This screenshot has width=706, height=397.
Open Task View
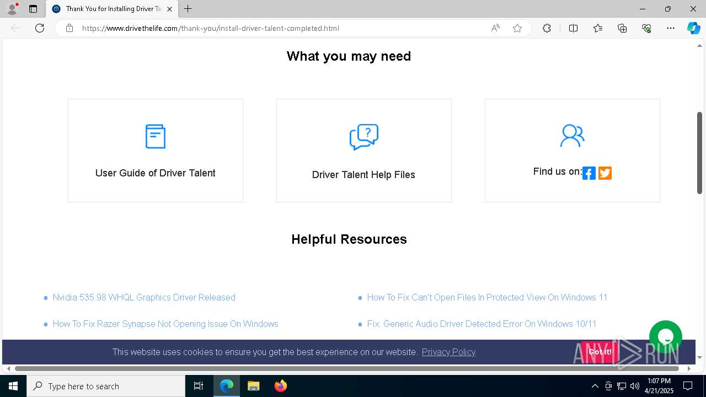199,386
